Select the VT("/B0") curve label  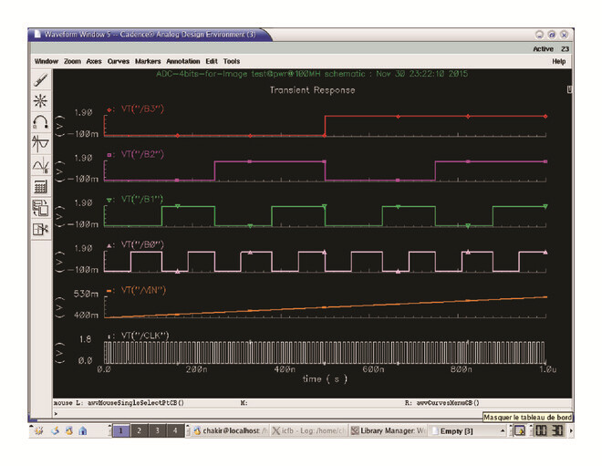click(142, 244)
